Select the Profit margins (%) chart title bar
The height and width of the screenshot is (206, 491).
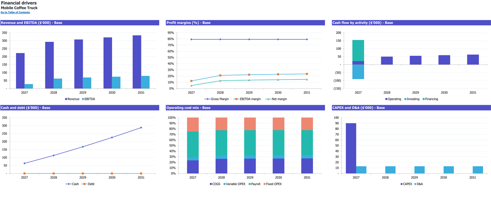(x=245, y=23)
